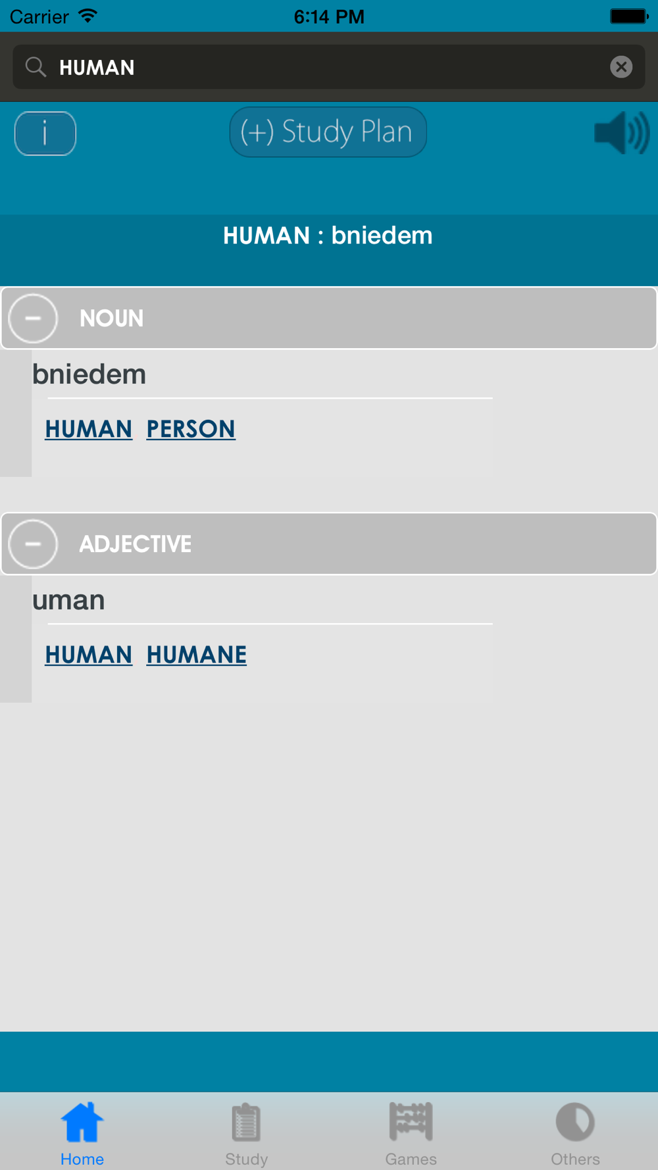This screenshot has width=658, height=1170.
Task: Play pronunciation with the speaker icon
Action: pyautogui.click(x=622, y=133)
